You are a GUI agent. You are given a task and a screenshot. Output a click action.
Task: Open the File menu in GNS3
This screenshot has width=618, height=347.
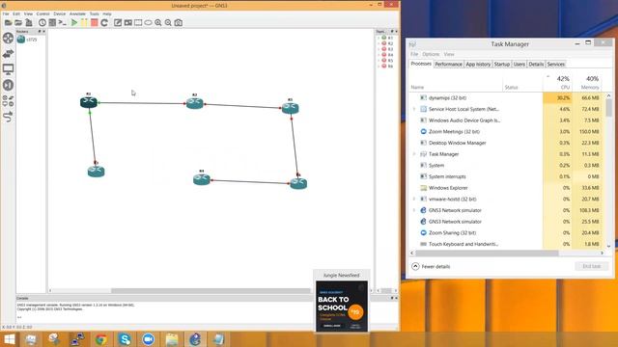[6, 13]
